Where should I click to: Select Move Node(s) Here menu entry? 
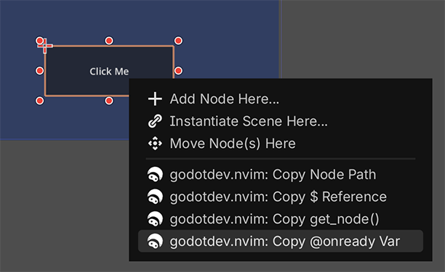281,143
